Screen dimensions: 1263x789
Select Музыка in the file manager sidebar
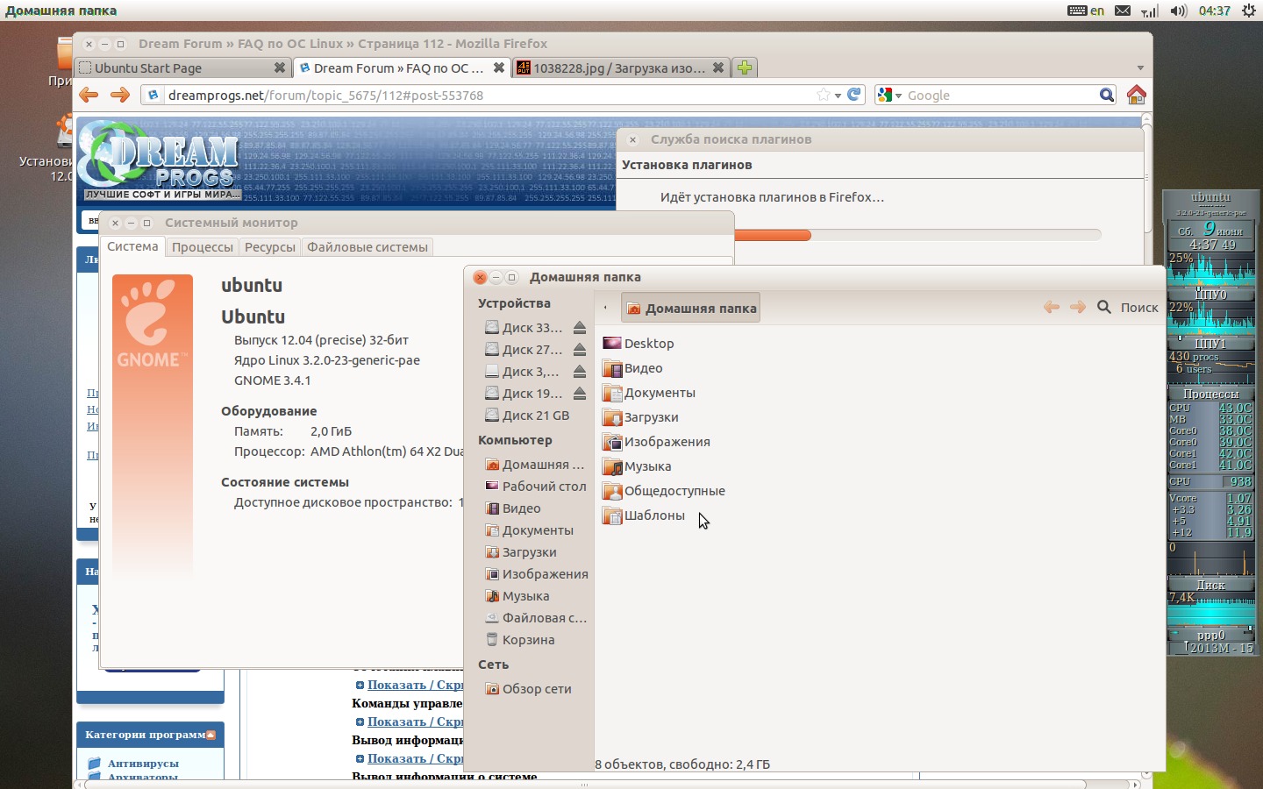(x=517, y=596)
